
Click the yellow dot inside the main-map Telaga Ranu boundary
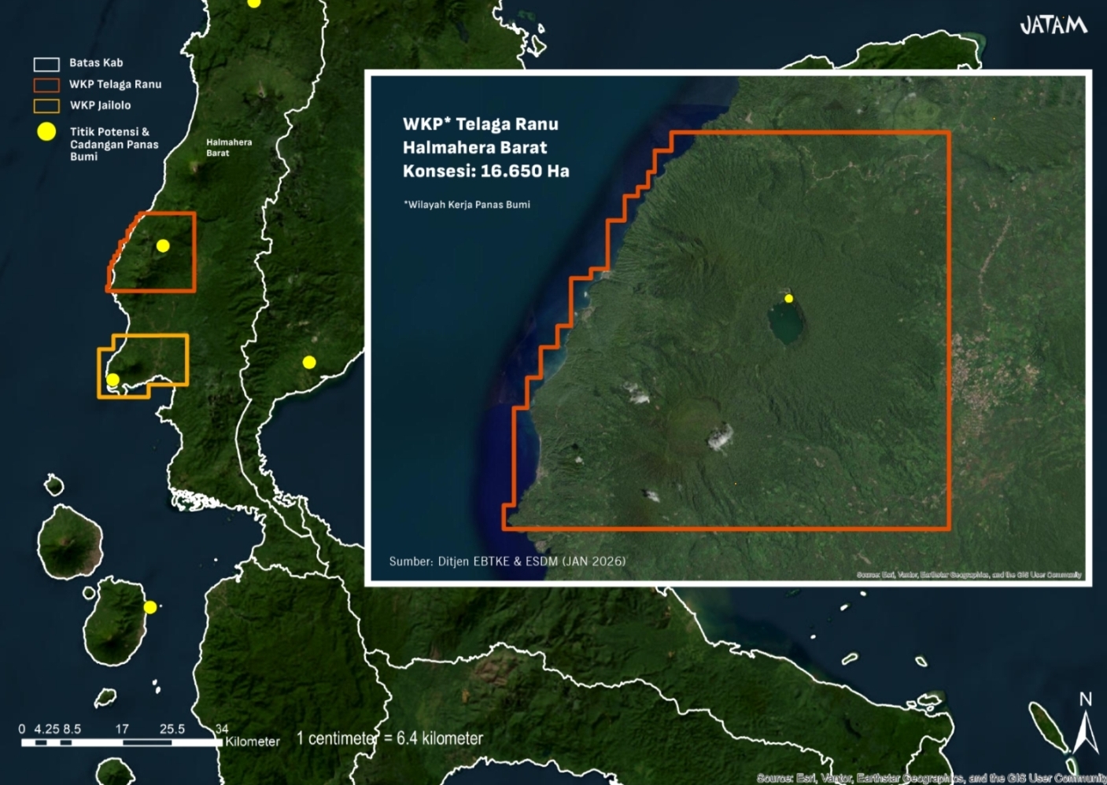(x=163, y=245)
